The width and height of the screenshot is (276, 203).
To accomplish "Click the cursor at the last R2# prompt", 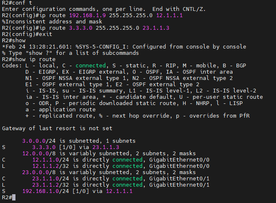I will 14,197.
